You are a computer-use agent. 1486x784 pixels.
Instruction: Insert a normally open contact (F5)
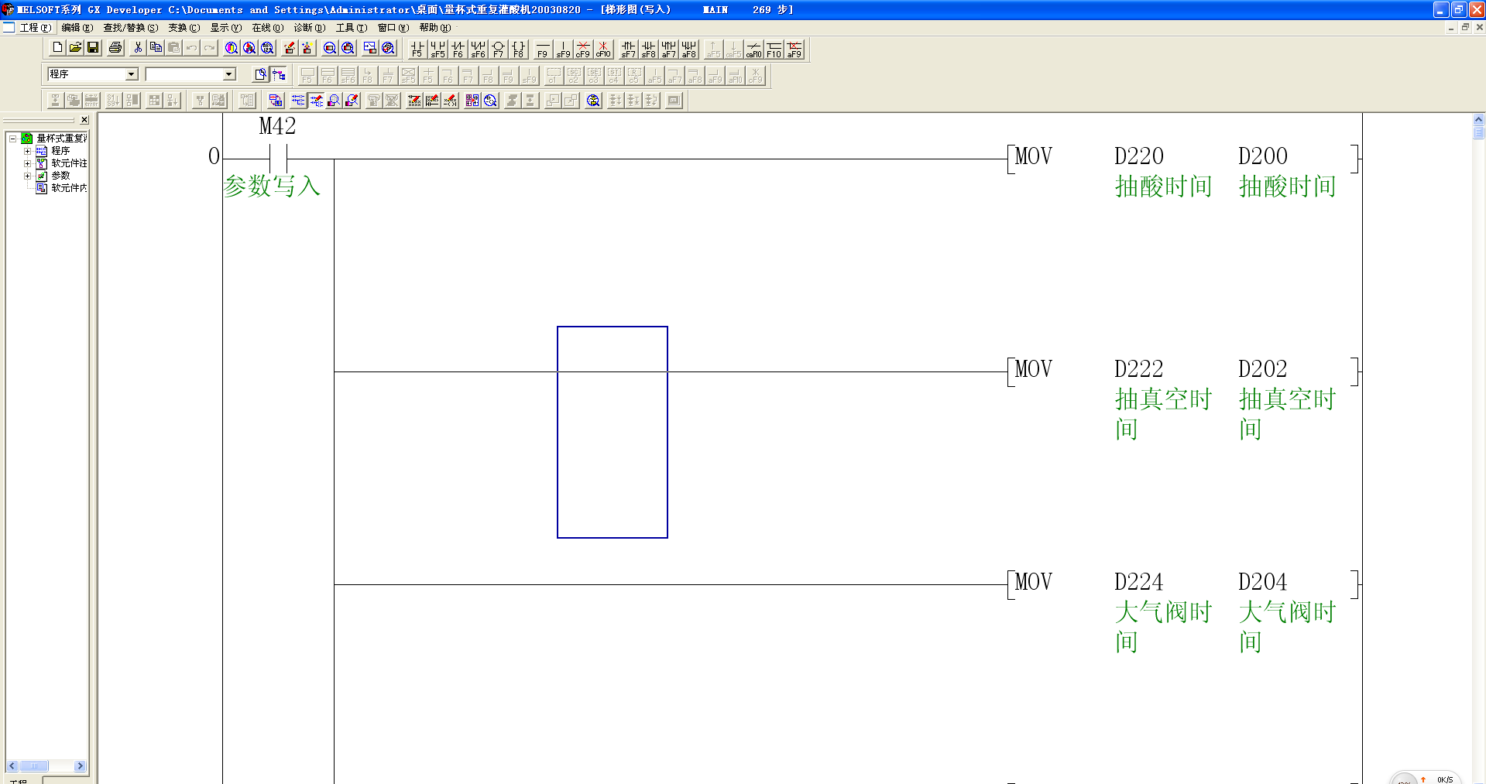[417, 49]
